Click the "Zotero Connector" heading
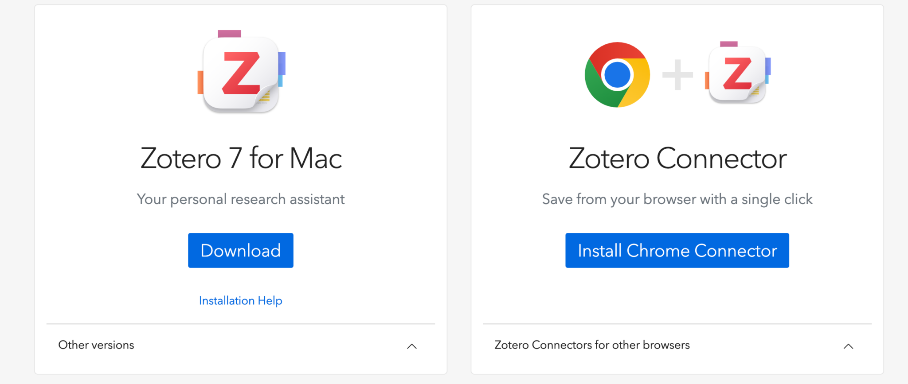Screen dimensions: 908x384 click(x=677, y=158)
